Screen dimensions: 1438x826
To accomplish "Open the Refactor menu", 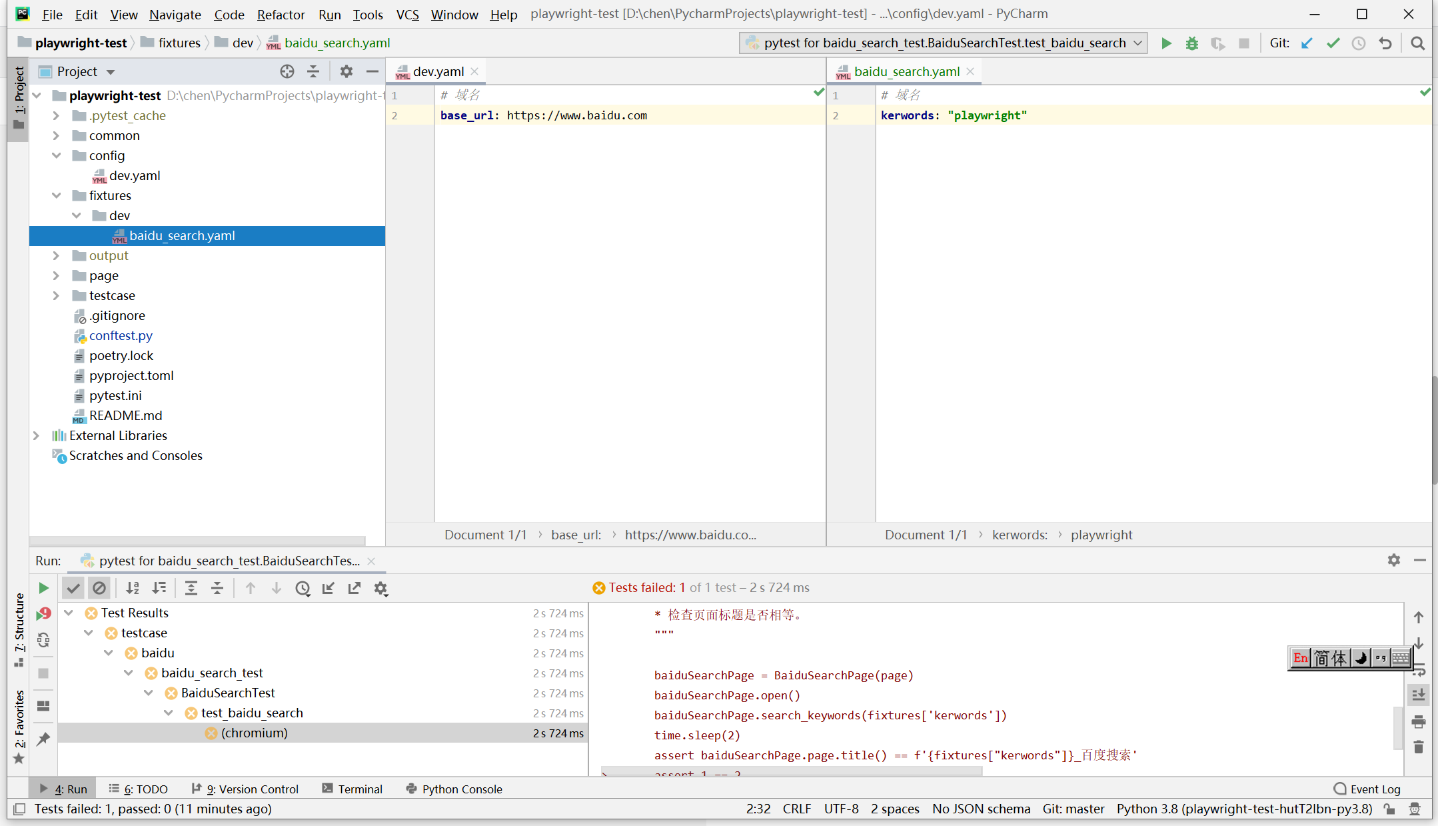I will 281,14.
